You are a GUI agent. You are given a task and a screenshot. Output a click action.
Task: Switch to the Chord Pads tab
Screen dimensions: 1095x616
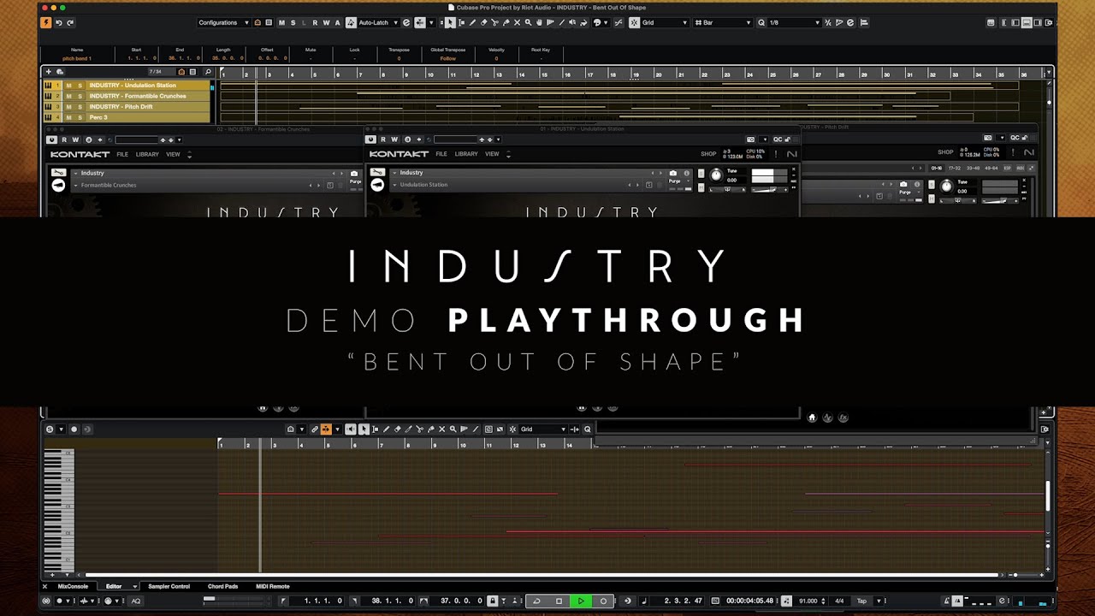coord(222,587)
